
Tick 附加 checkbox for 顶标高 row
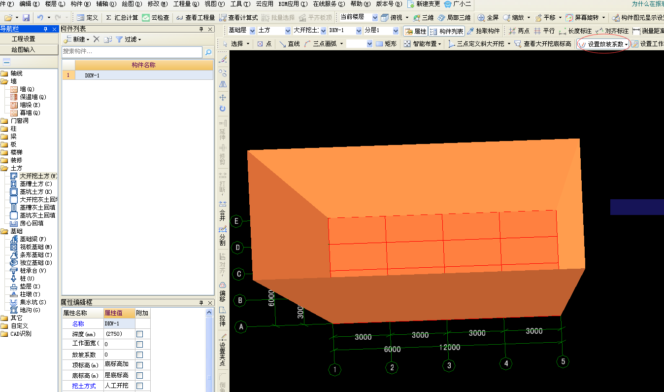click(x=140, y=365)
